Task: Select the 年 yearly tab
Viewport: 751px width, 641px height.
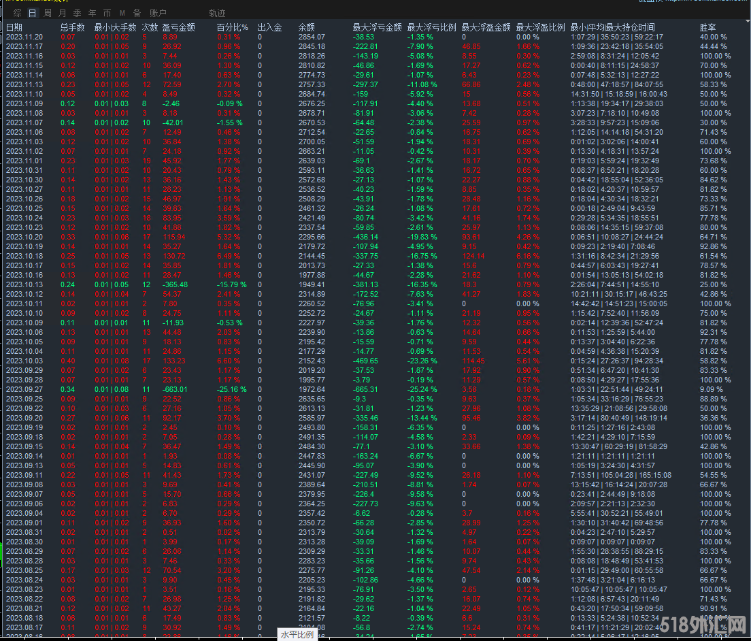Action: point(92,13)
